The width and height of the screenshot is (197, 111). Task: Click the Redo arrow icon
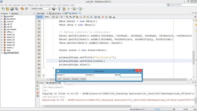[x=26, y=9]
